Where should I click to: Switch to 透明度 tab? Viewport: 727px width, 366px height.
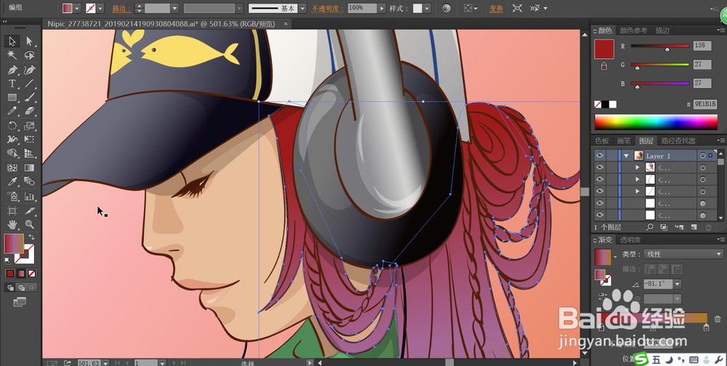point(630,240)
